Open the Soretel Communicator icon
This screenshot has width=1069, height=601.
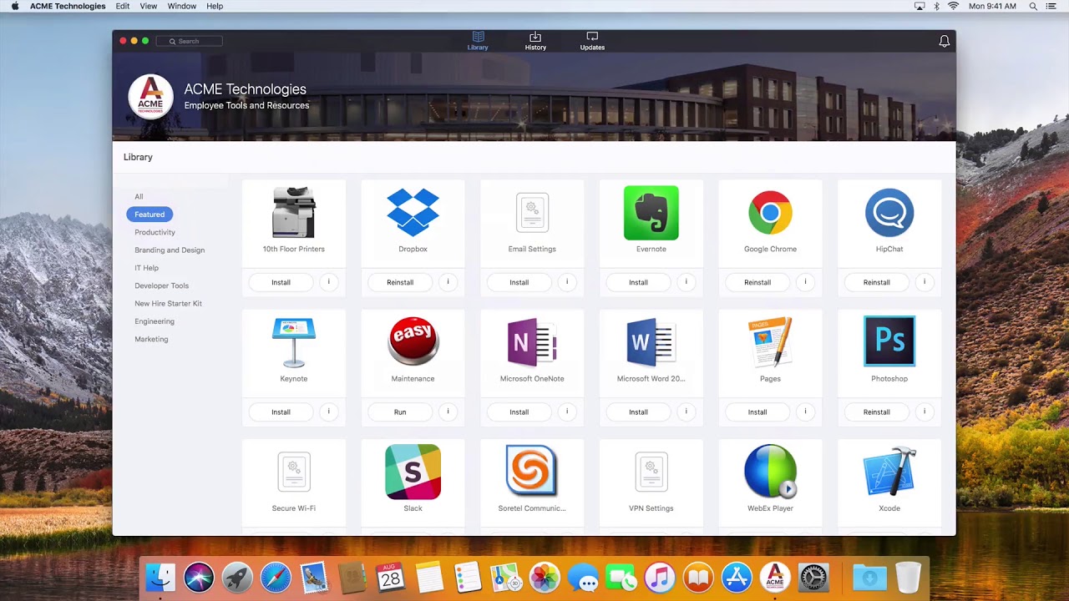click(532, 471)
